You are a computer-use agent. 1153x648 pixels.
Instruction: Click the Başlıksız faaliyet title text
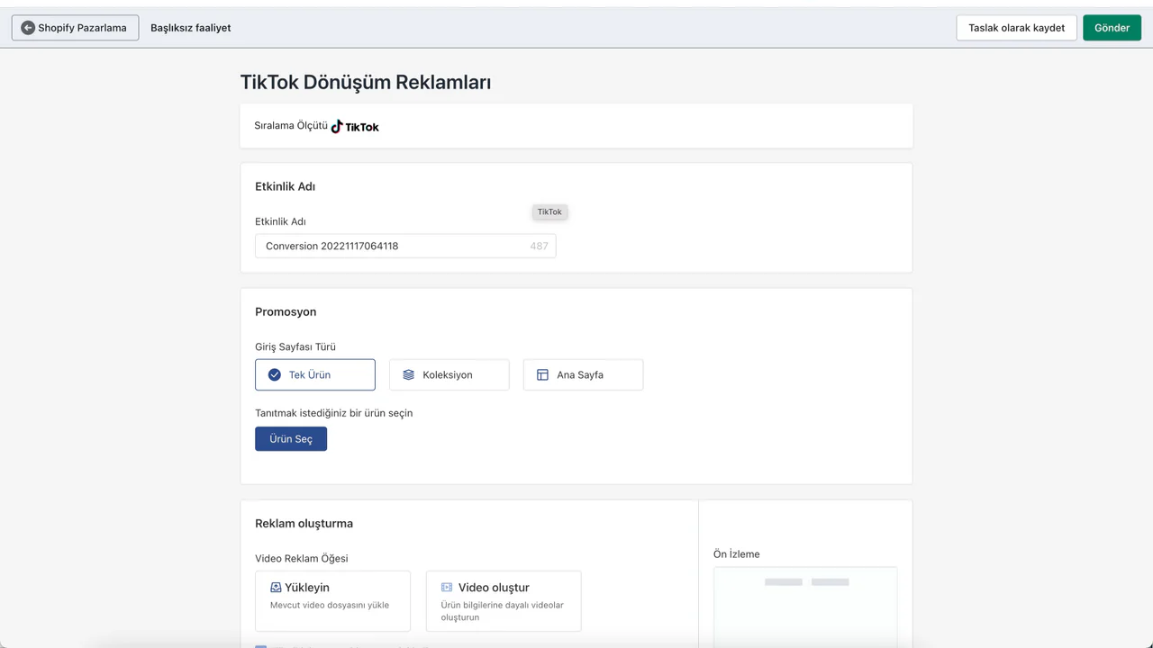[x=191, y=28]
